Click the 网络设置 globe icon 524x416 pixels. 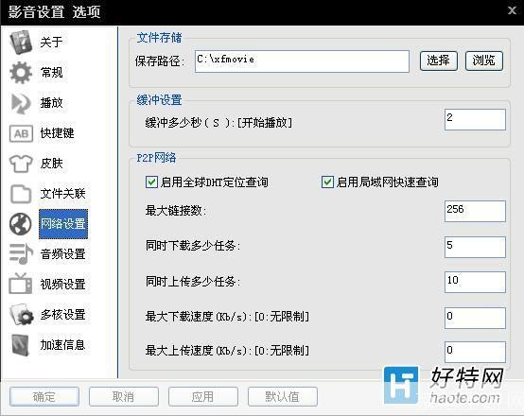(21, 224)
